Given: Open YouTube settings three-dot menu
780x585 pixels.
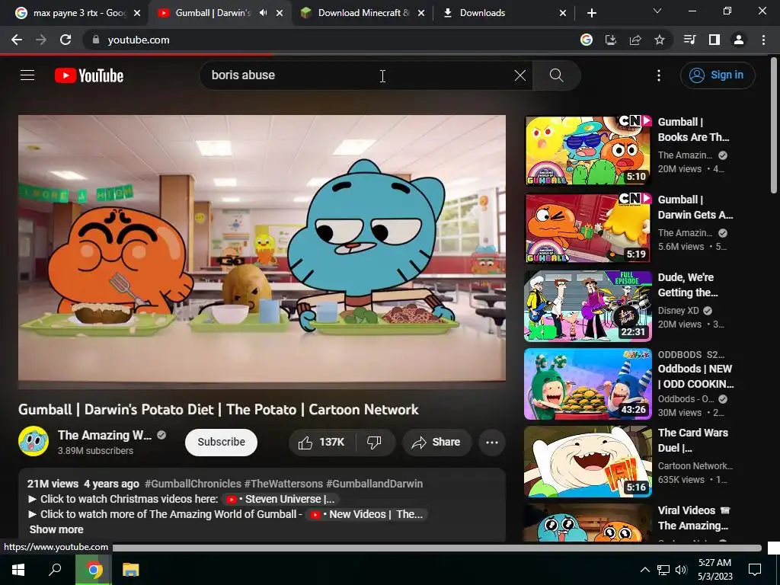Looking at the screenshot, I should pyautogui.click(x=659, y=75).
